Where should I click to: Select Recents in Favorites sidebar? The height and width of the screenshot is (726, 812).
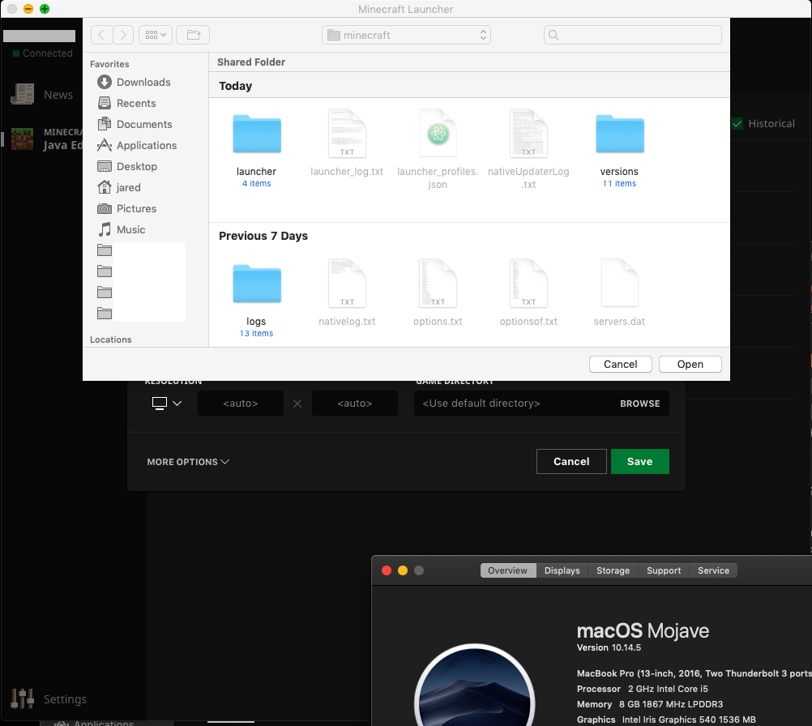click(x=127, y=103)
